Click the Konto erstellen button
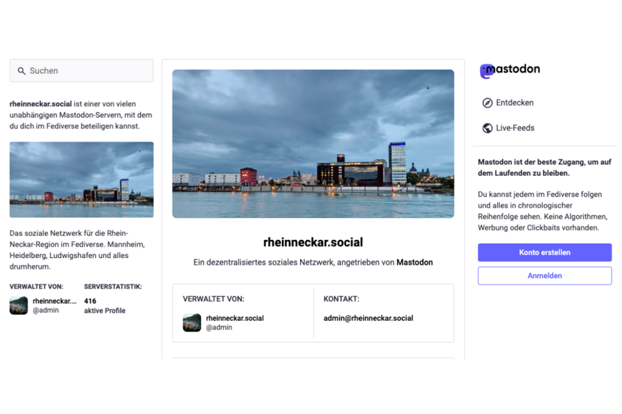The height and width of the screenshot is (414, 622). pyautogui.click(x=545, y=252)
